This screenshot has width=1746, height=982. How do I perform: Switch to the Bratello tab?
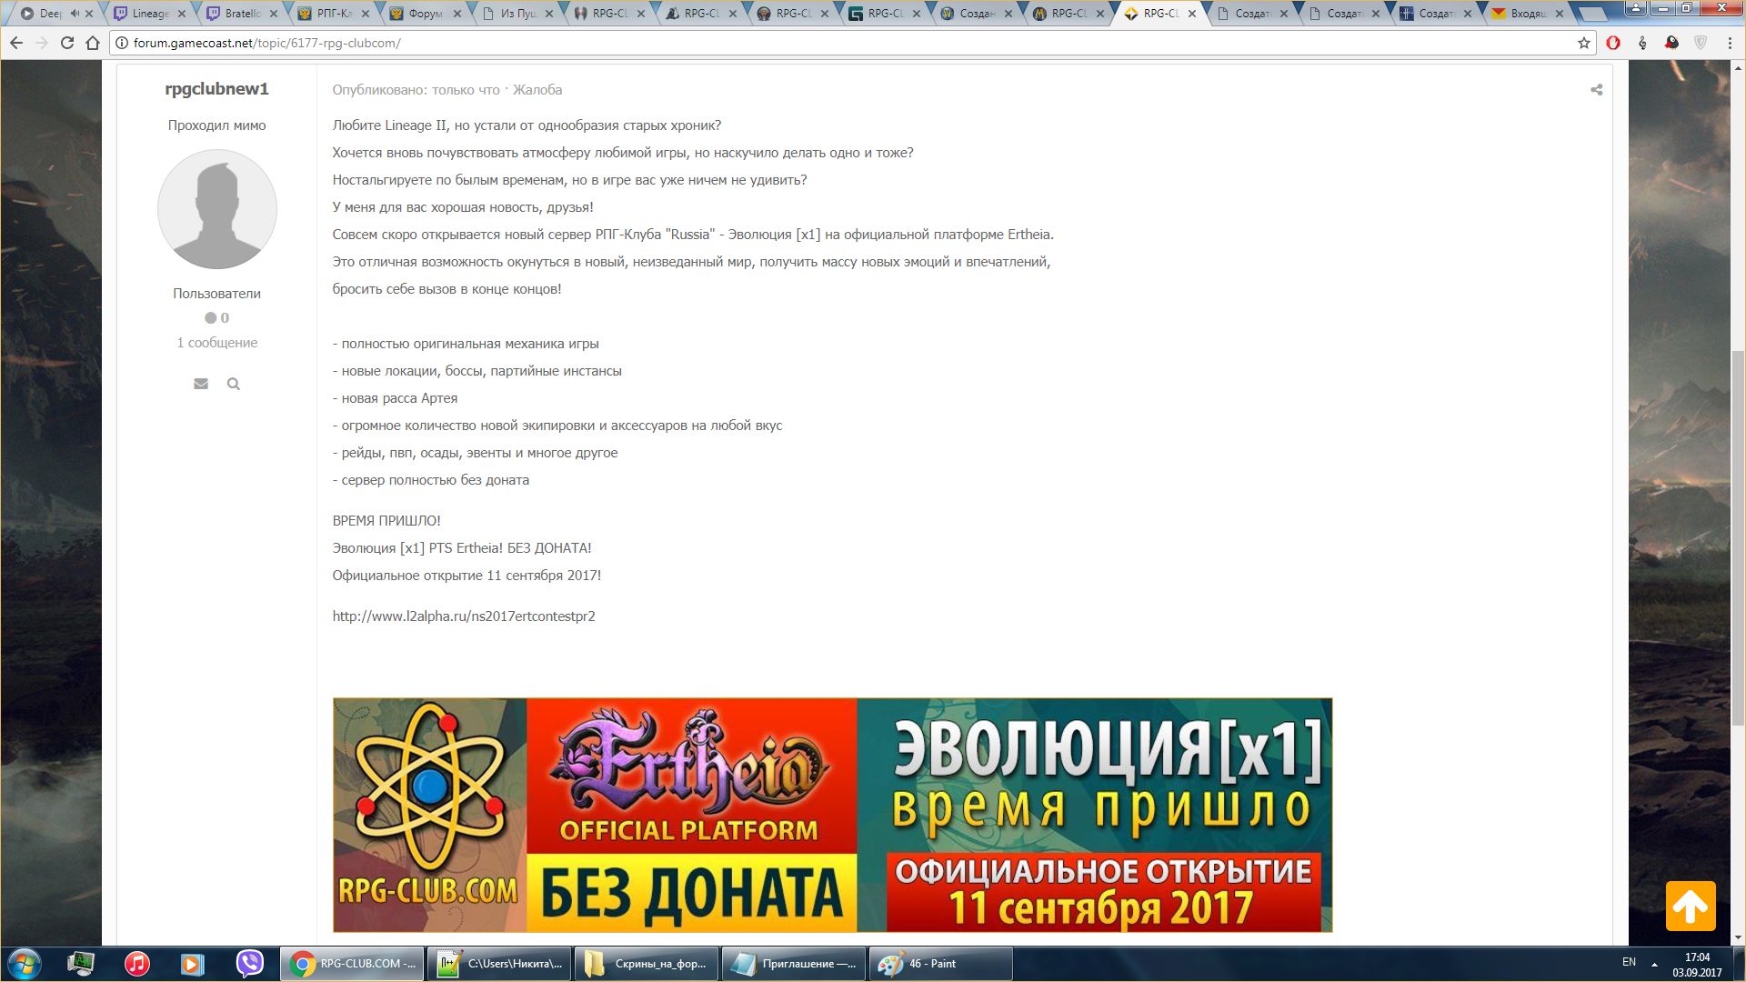point(242,14)
